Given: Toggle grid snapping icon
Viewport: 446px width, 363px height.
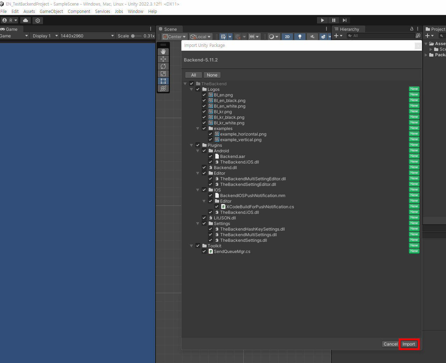Looking at the screenshot, I should tap(238, 36).
